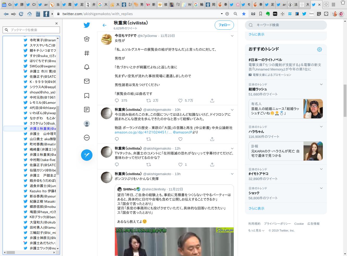This screenshot has height=256, width=347.
Task: Focus the キーワード検索 search field
Action: tap(286, 25)
